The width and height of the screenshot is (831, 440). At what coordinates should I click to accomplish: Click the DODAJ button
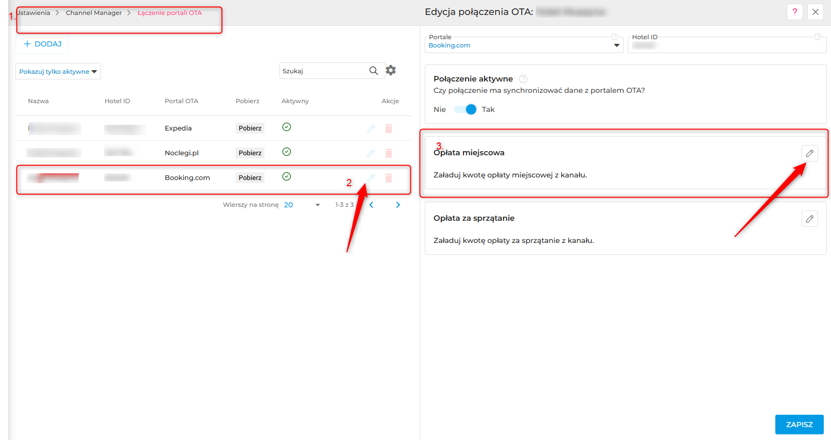42,44
